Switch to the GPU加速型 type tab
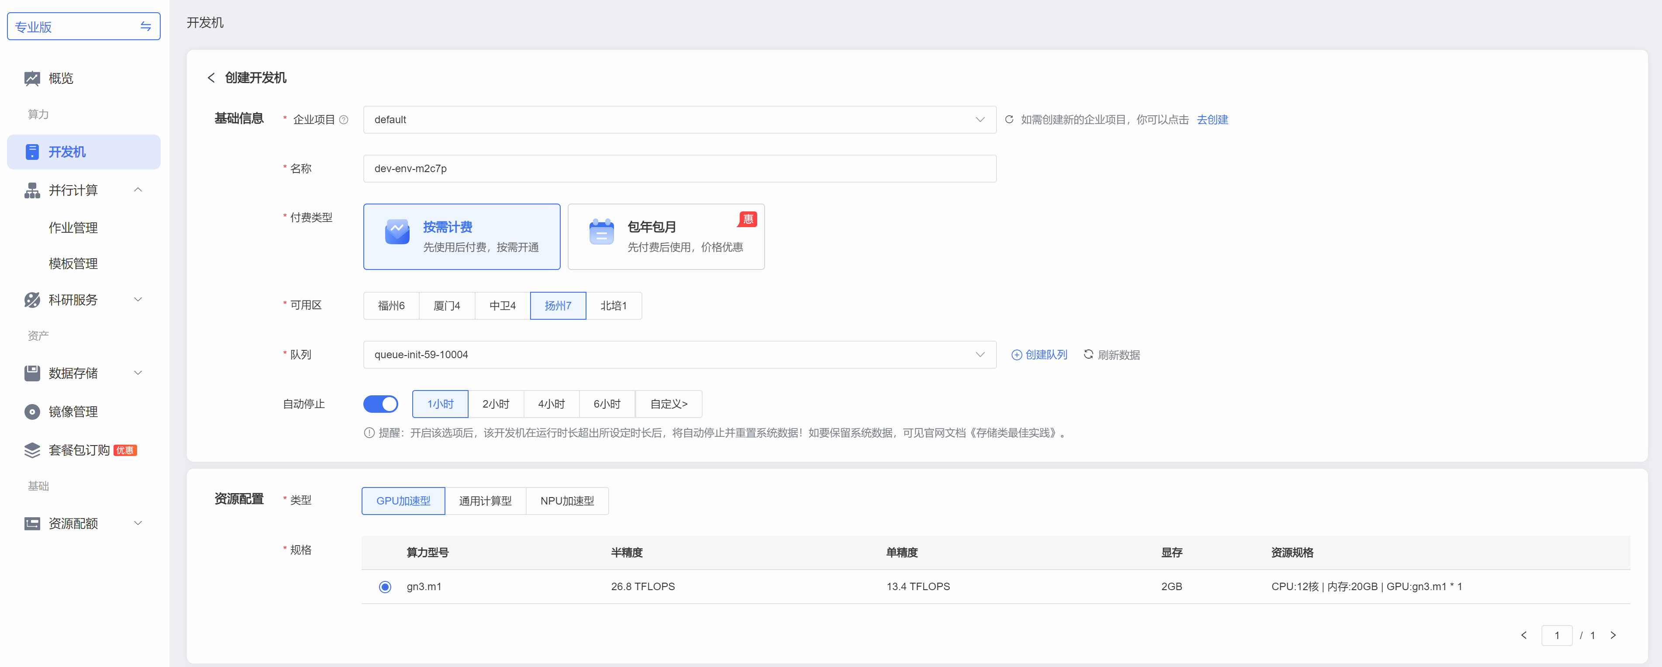 coord(403,501)
